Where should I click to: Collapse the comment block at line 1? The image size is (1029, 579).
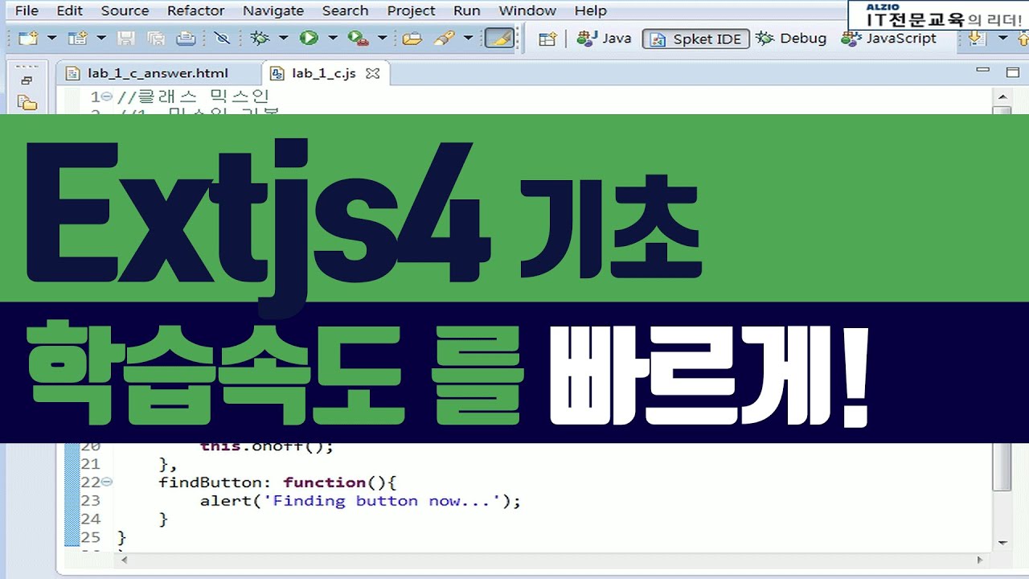108,97
